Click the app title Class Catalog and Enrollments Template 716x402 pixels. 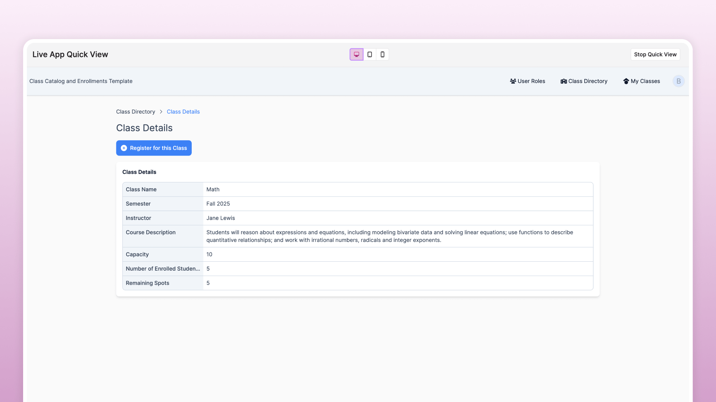click(81, 81)
